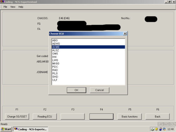Activate Coding - NCS-Experte taskbar button

coord(31,129)
